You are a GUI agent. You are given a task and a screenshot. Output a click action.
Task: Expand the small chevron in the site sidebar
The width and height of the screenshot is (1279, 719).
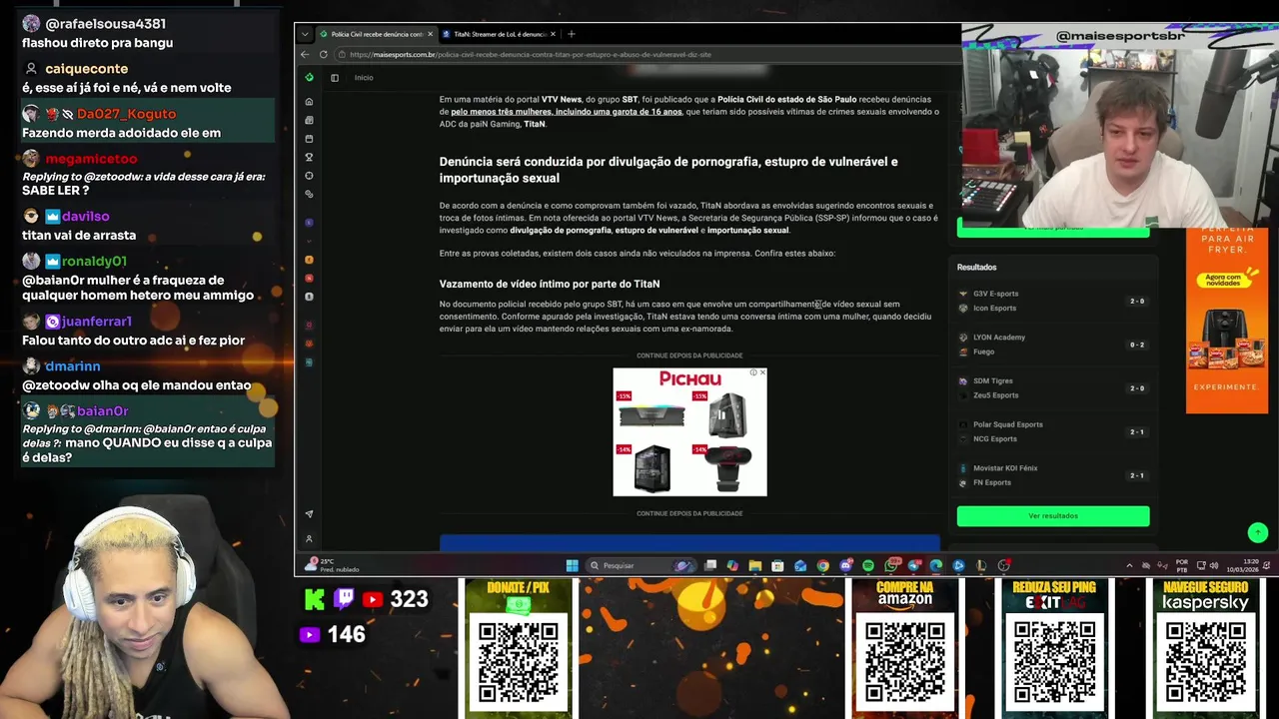[x=309, y=241]
